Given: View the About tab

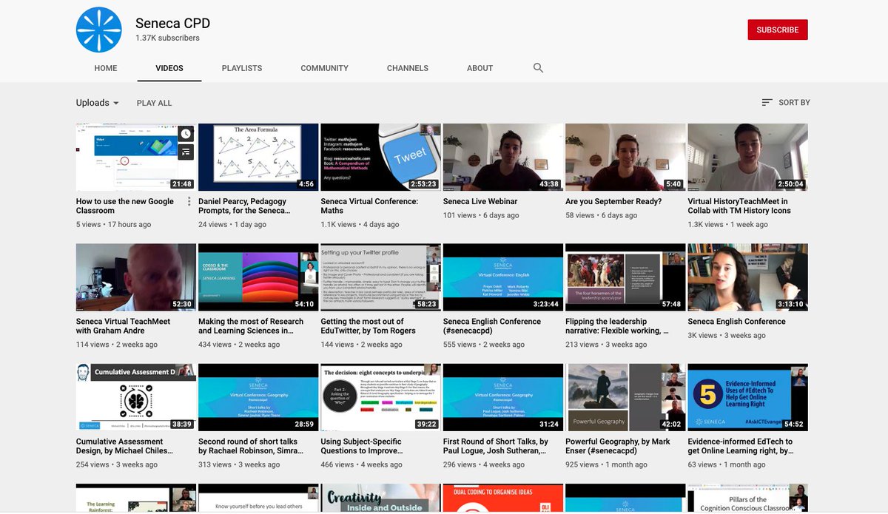Looking at the screenshot, I should point(480,68).
